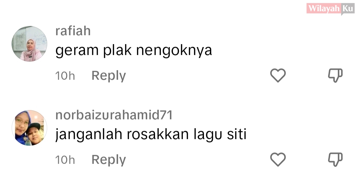This screenshot has height=185, width=357.
Task: Open norbaizurahamid71's profile picture
Action: pos(29,128)
